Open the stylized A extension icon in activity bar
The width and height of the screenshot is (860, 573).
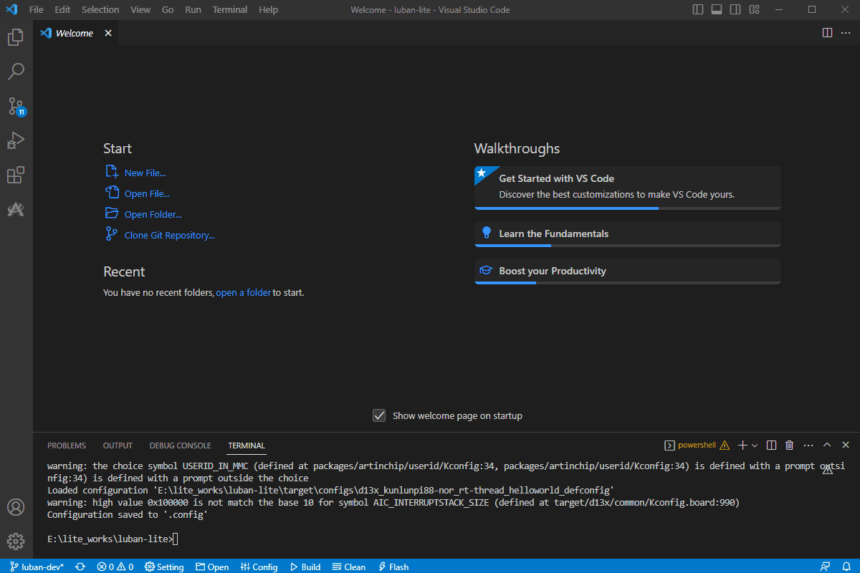16,209
